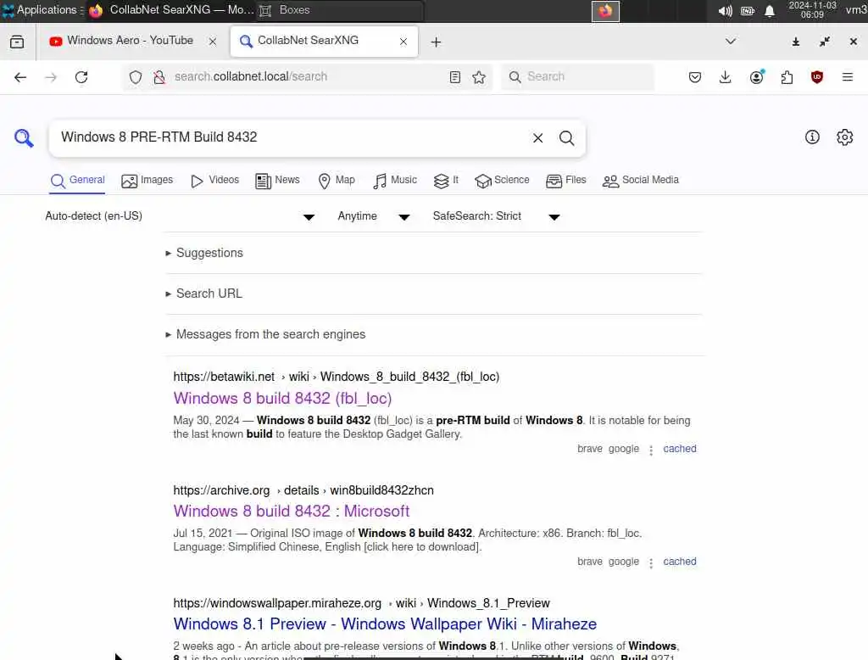Open cached link for betawiki result
Viewport: 868px width, 660px height.
coord(679,449)
